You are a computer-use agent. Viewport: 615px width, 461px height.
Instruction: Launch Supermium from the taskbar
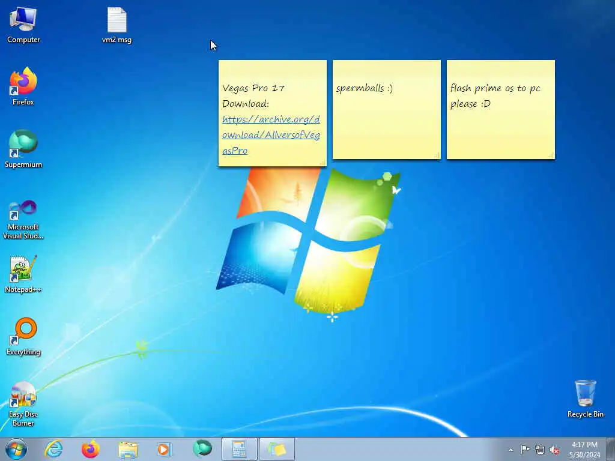tap(202, 449)
